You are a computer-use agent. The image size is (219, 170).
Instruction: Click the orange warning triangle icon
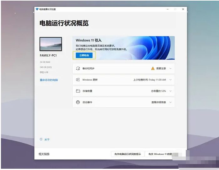pyautogui.click(x=153, y=68)
